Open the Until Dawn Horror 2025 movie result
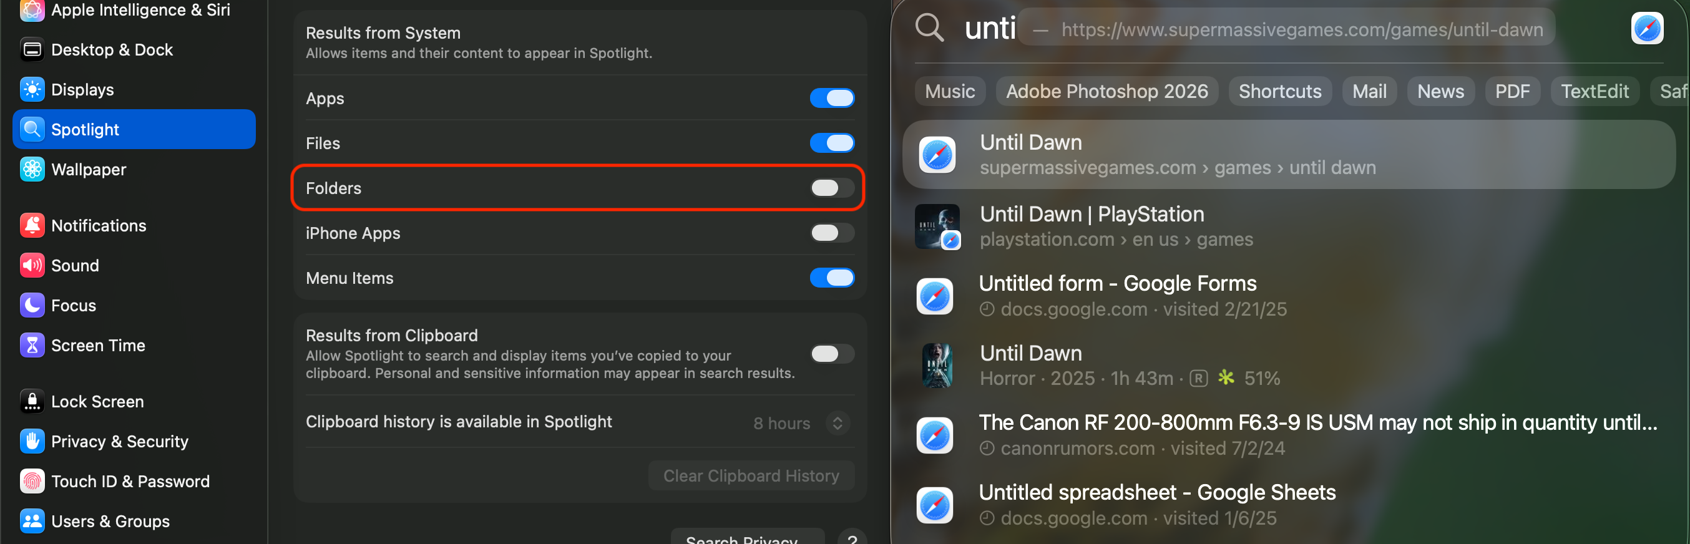The width and height of the screenshot is (1690, 544). (1289, 366)
